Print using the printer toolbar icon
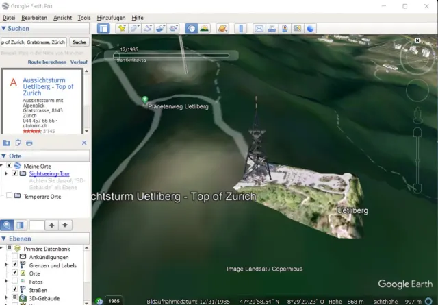The height and width of the screenshot is (305, 438). [x=272, y=28]
